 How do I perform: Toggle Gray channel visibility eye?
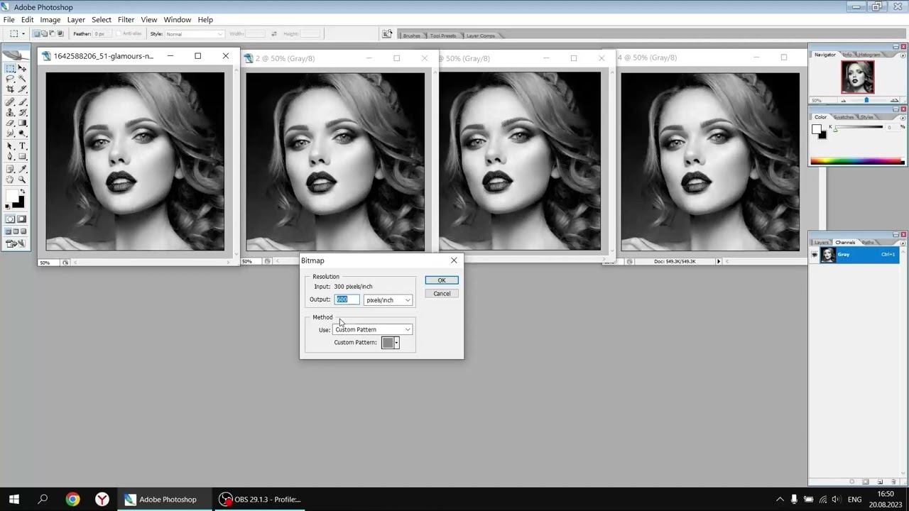pyautogui.click(x=815, y=255)
